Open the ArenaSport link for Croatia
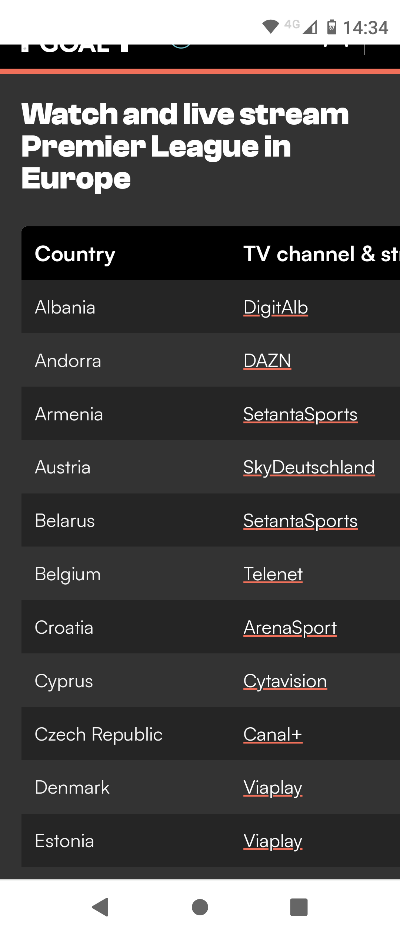Viewport: 400px width, 935px height. (x=290, y=627)
